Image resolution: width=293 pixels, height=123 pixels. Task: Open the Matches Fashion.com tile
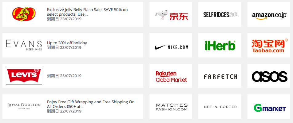171,107
